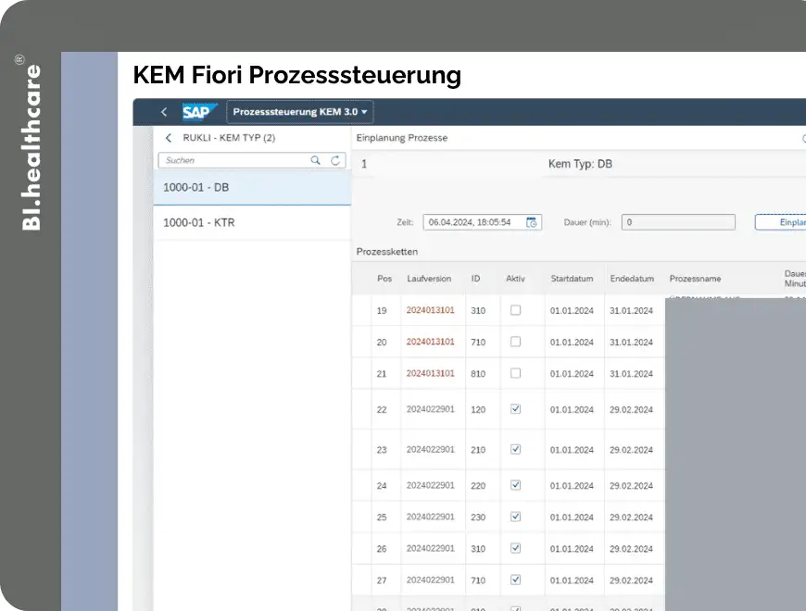Click the Prozessketten section title
Viewport: 806px width, 611px height.
387,252
